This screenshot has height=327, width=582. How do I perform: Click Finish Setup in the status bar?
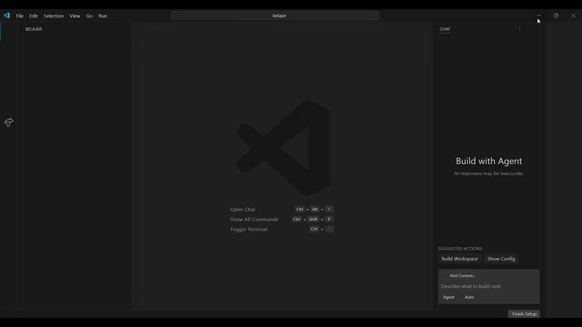point(524,314)
